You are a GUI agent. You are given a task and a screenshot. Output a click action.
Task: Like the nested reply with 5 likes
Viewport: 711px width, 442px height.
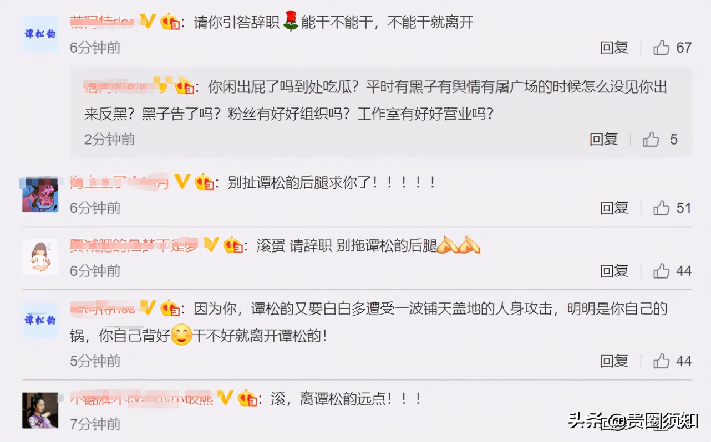651,139
